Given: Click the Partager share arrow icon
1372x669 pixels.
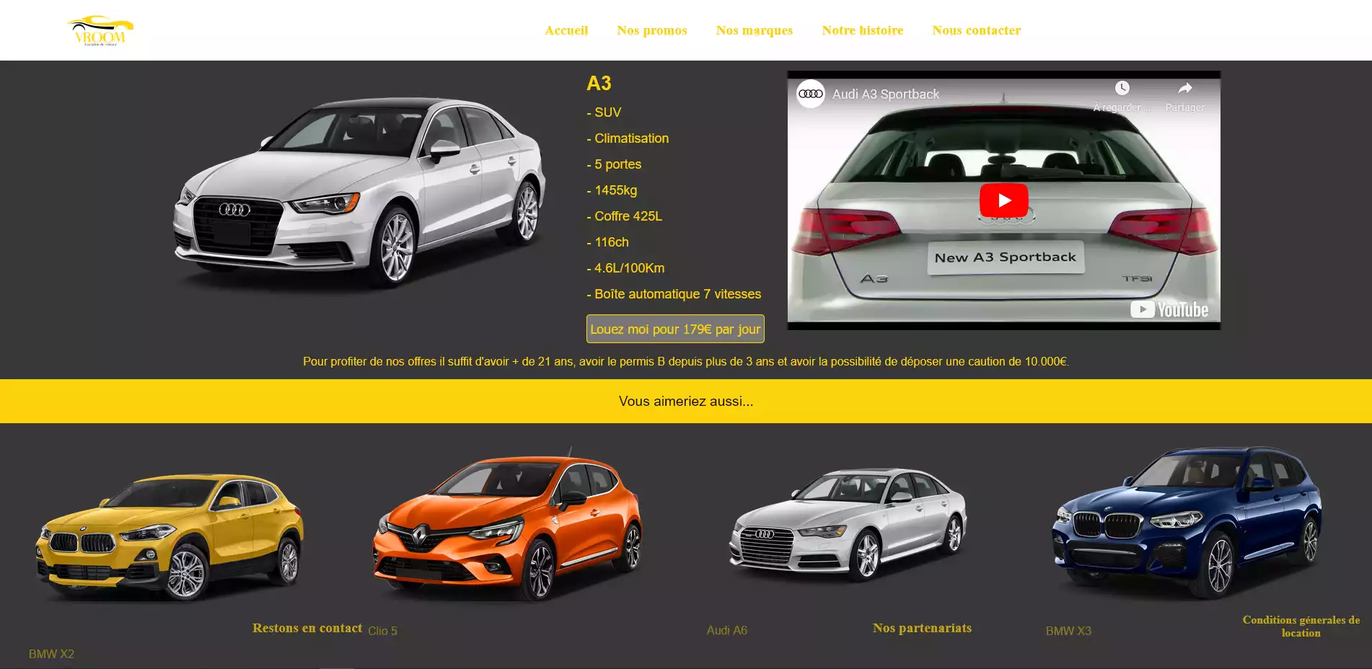Looking at the screenshot, I should 1184,88.
